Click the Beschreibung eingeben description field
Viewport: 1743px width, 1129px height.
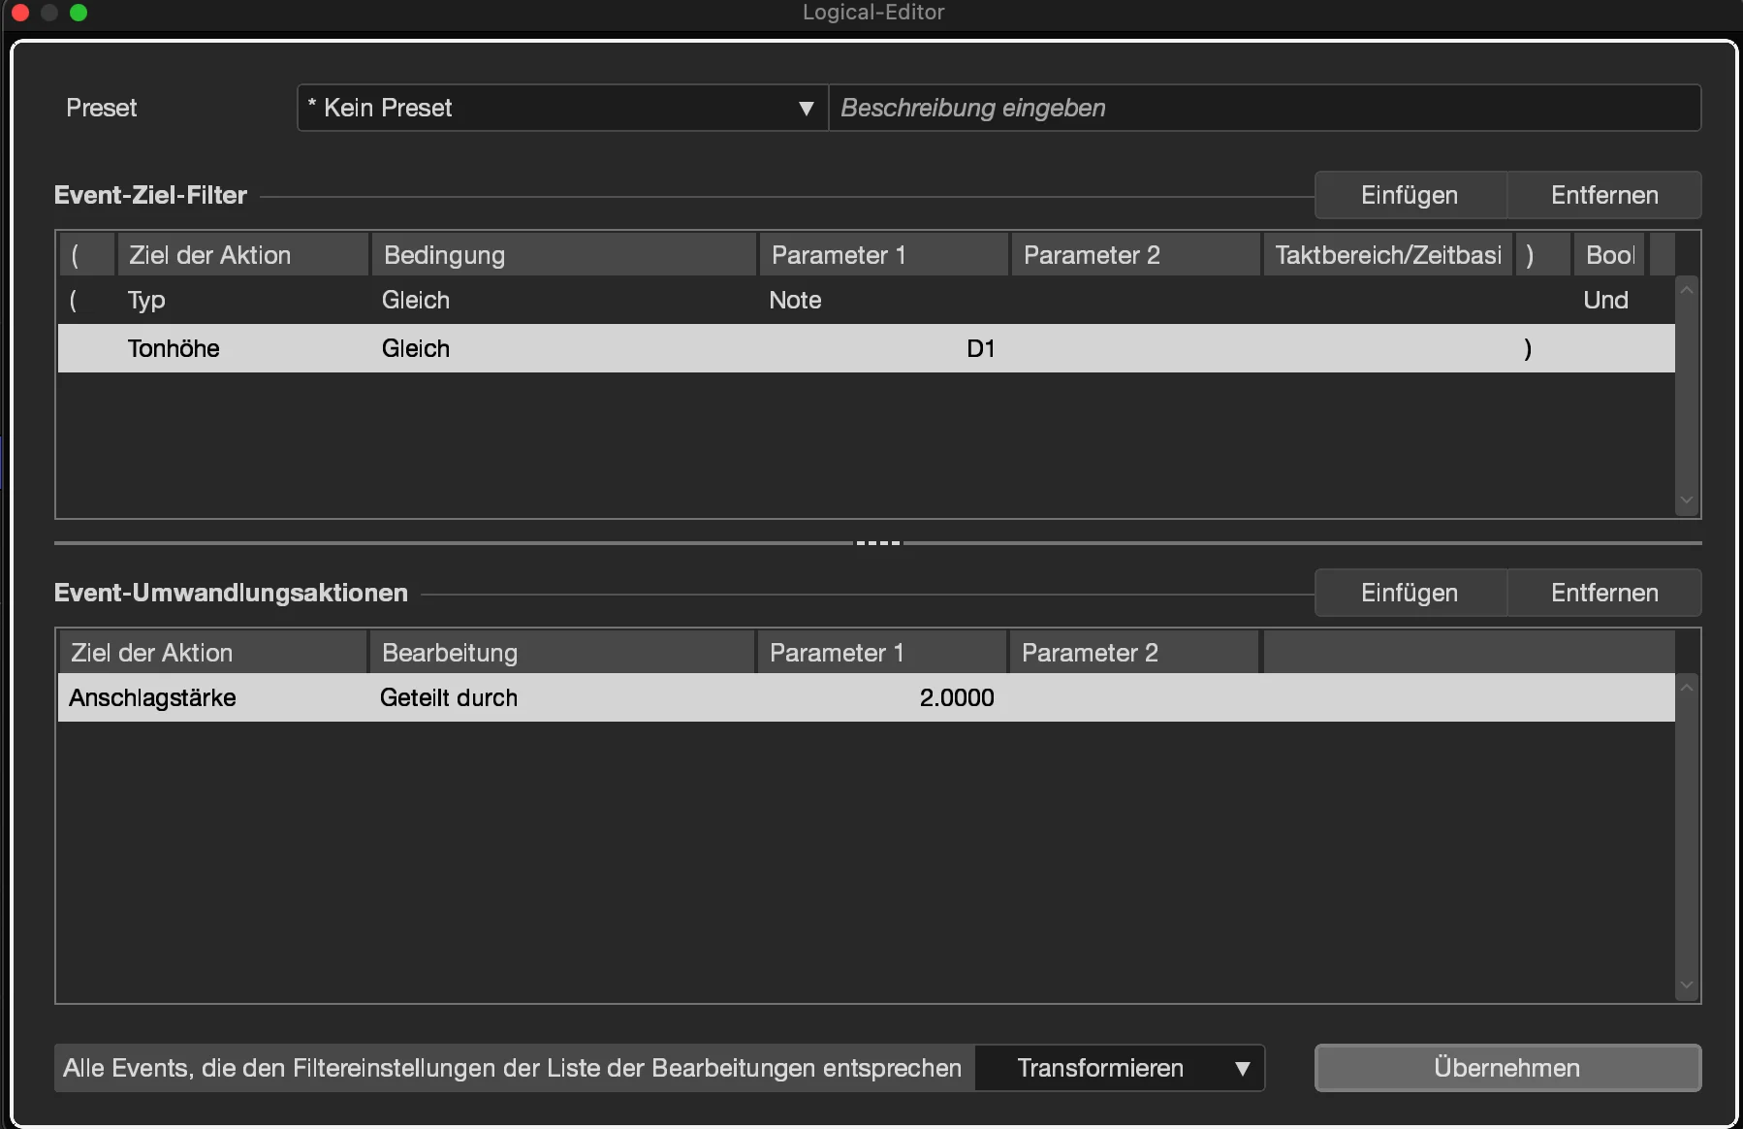(x=1265, y=108)
